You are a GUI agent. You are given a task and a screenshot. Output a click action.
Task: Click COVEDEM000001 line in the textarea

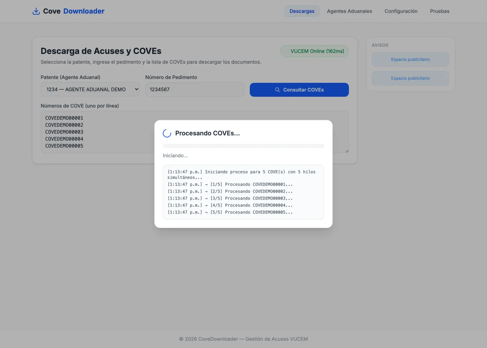point(64,118)
